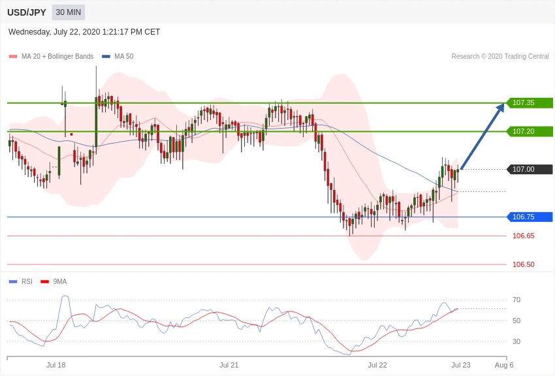Click the blue upward forecast arrow head

point(501,108)
